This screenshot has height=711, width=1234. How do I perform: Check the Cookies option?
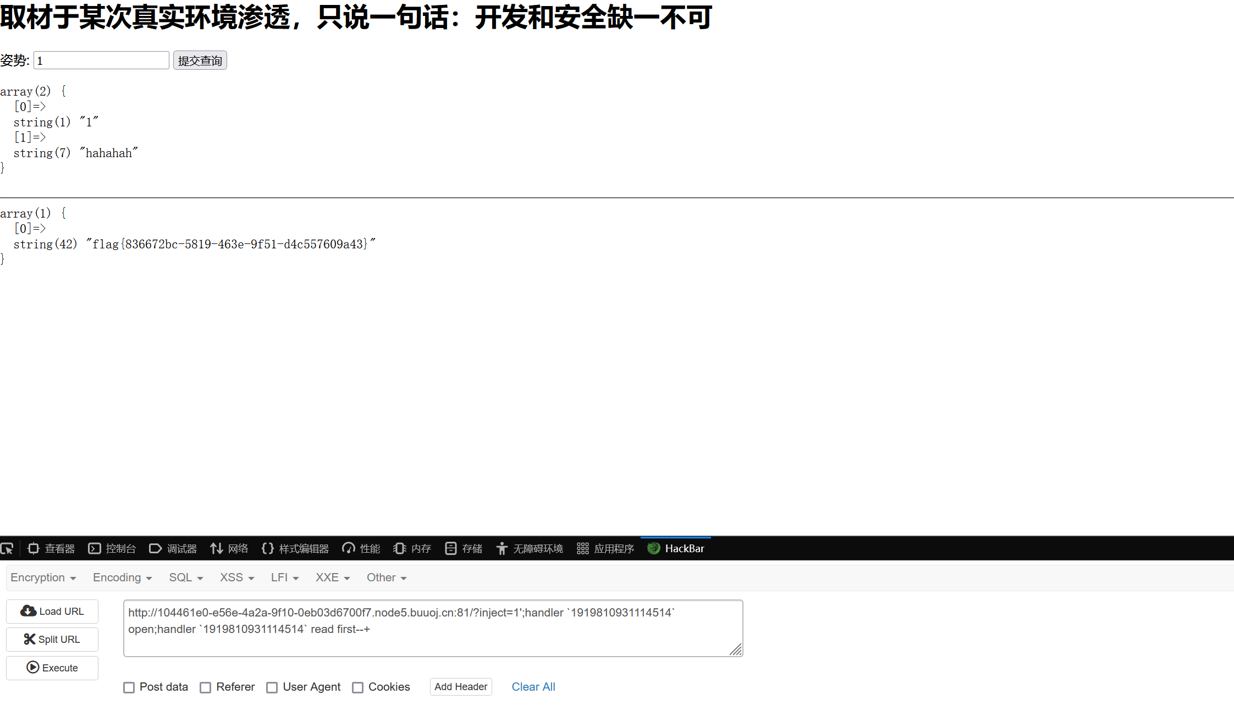358,687
